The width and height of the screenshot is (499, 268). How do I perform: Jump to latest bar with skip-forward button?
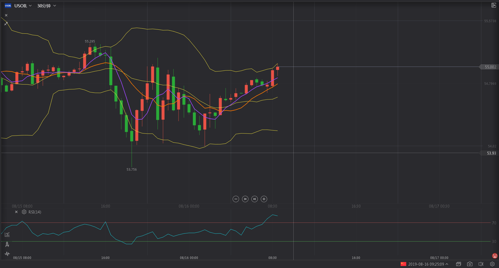click(255, 199)
